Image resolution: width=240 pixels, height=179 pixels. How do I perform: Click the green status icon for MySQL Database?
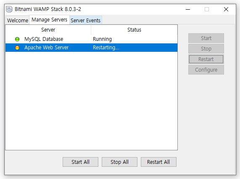click(x=17, y=39)
